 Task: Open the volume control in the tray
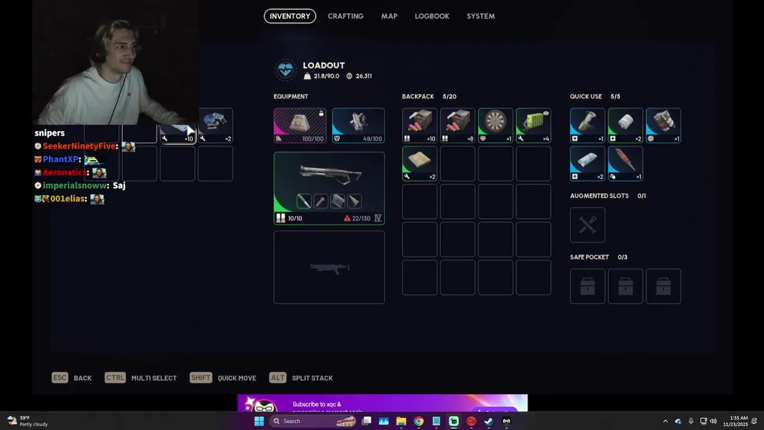pos(713,421)
